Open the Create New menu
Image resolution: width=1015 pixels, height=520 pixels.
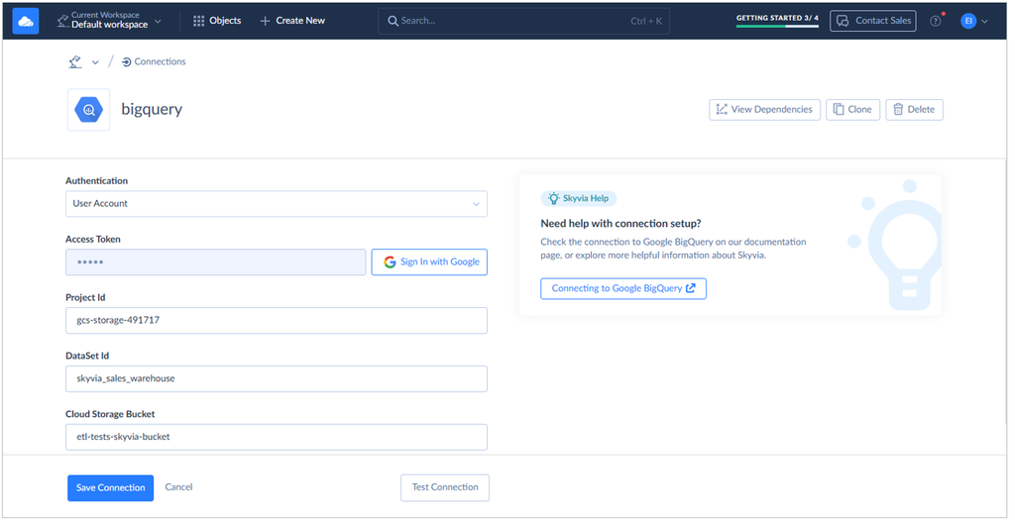coord(292,21)
